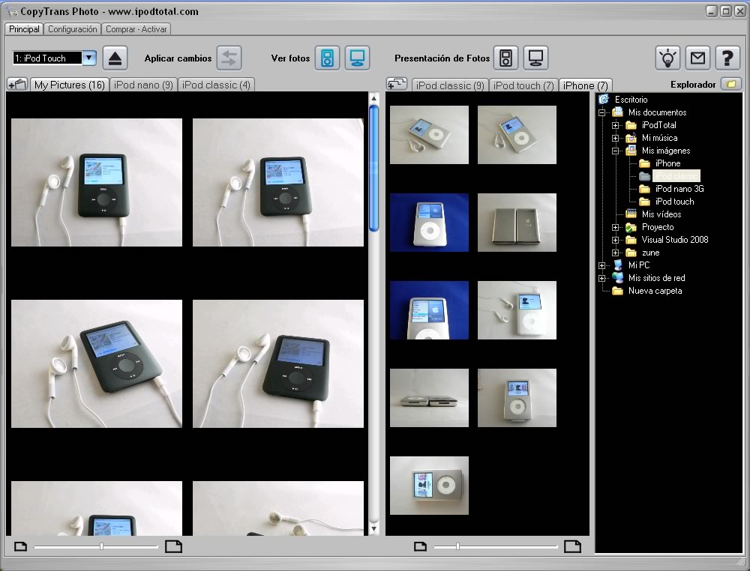Click the Aplicar cambios sync arrows button
Image resolution: width=750 pixels, height=571 pixels.
pos(229,58)
